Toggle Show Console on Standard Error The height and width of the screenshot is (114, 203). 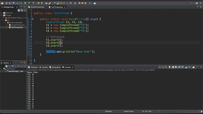pyautogui.click(x=182, y=67)
